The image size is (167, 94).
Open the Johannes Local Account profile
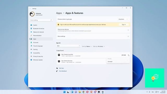click(x=36, y=14)
